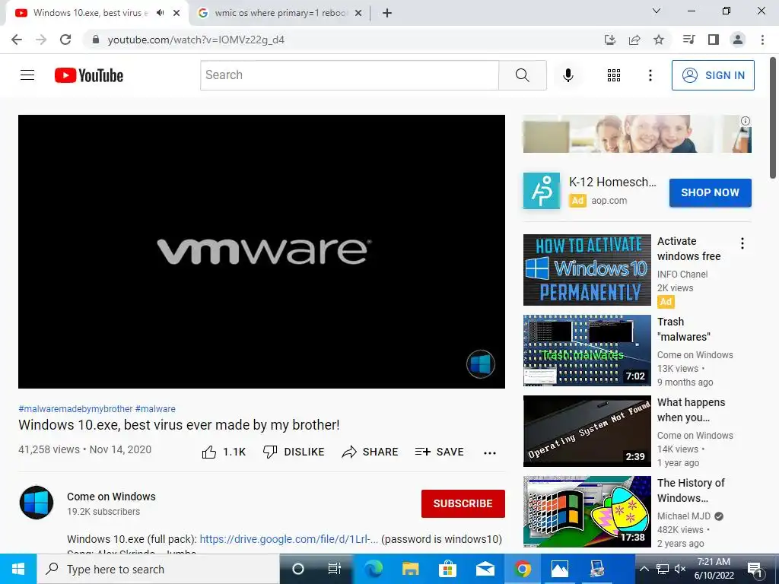Open the Google Drive download link

[x=288, y=539]
